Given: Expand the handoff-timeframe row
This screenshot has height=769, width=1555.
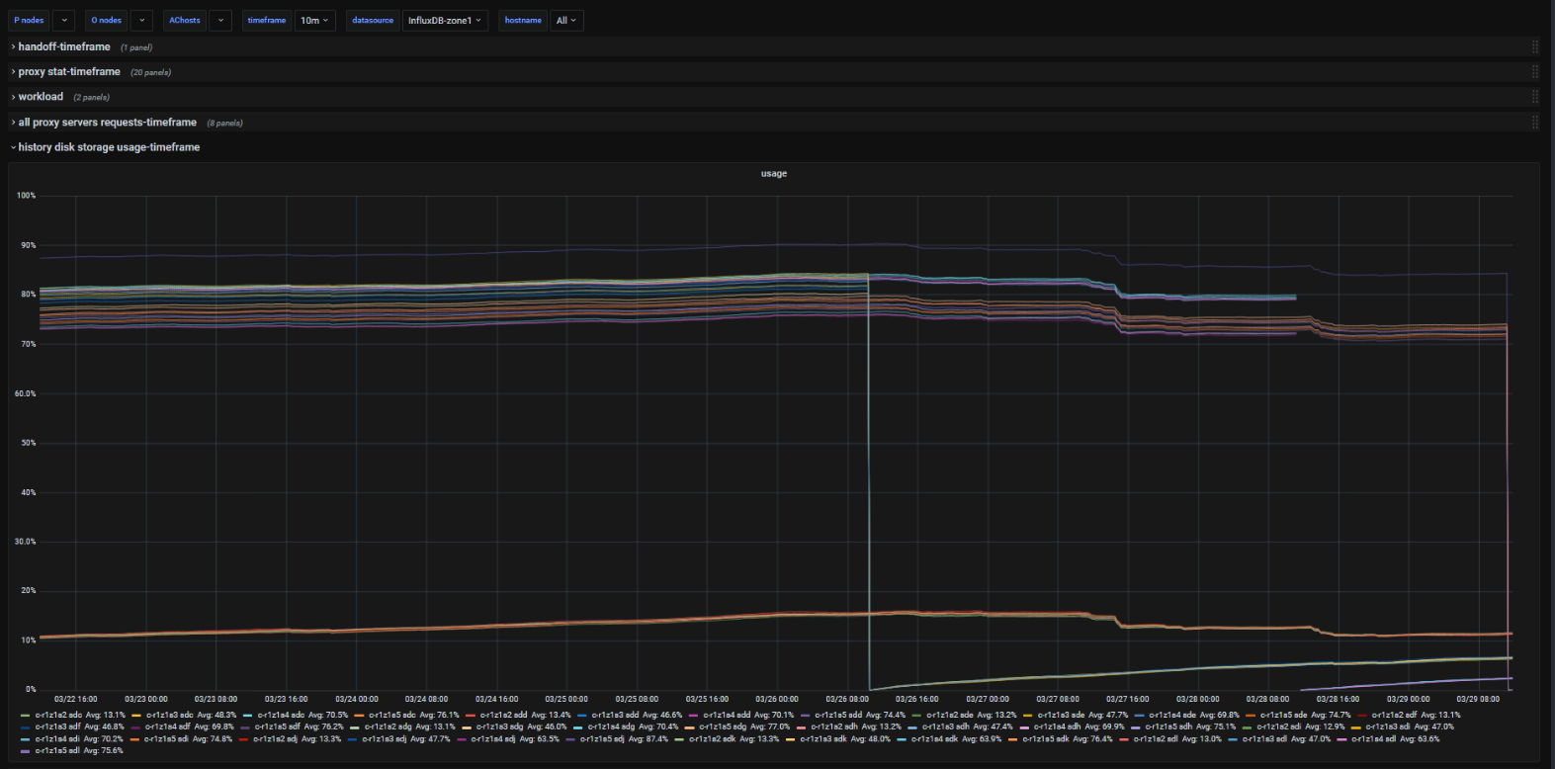Looking at the screenshot, I should click(x=63, y=47).
